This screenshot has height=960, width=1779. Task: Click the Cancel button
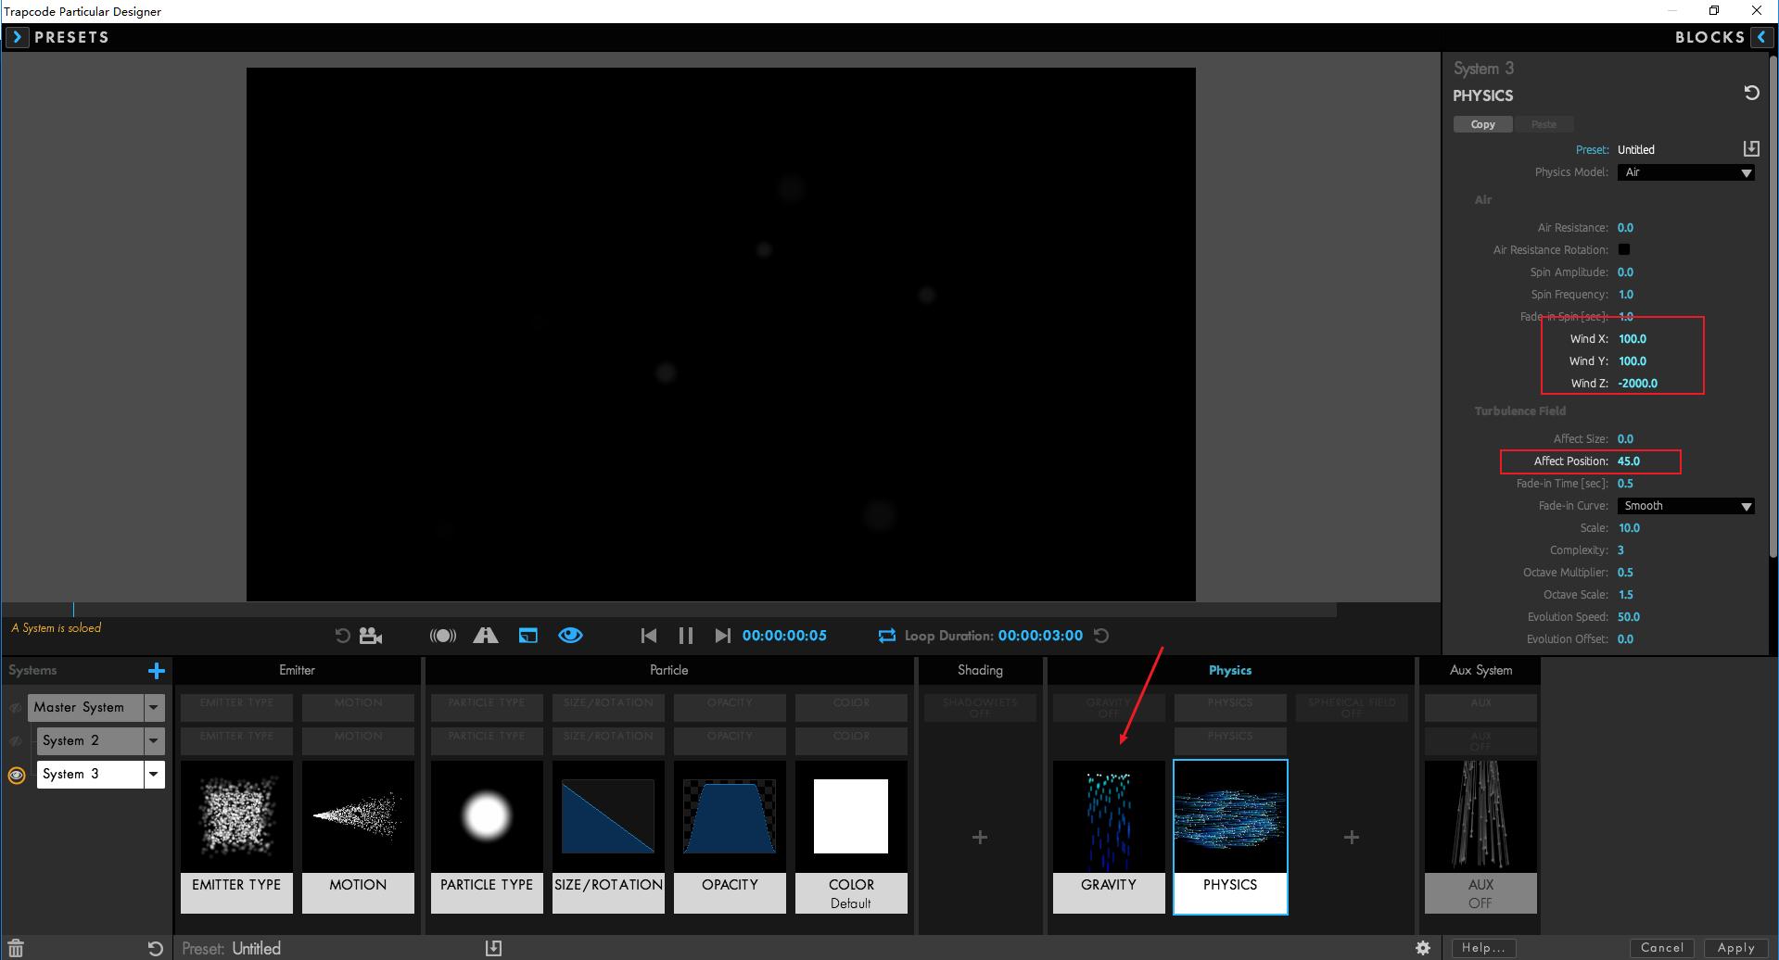1662,948
